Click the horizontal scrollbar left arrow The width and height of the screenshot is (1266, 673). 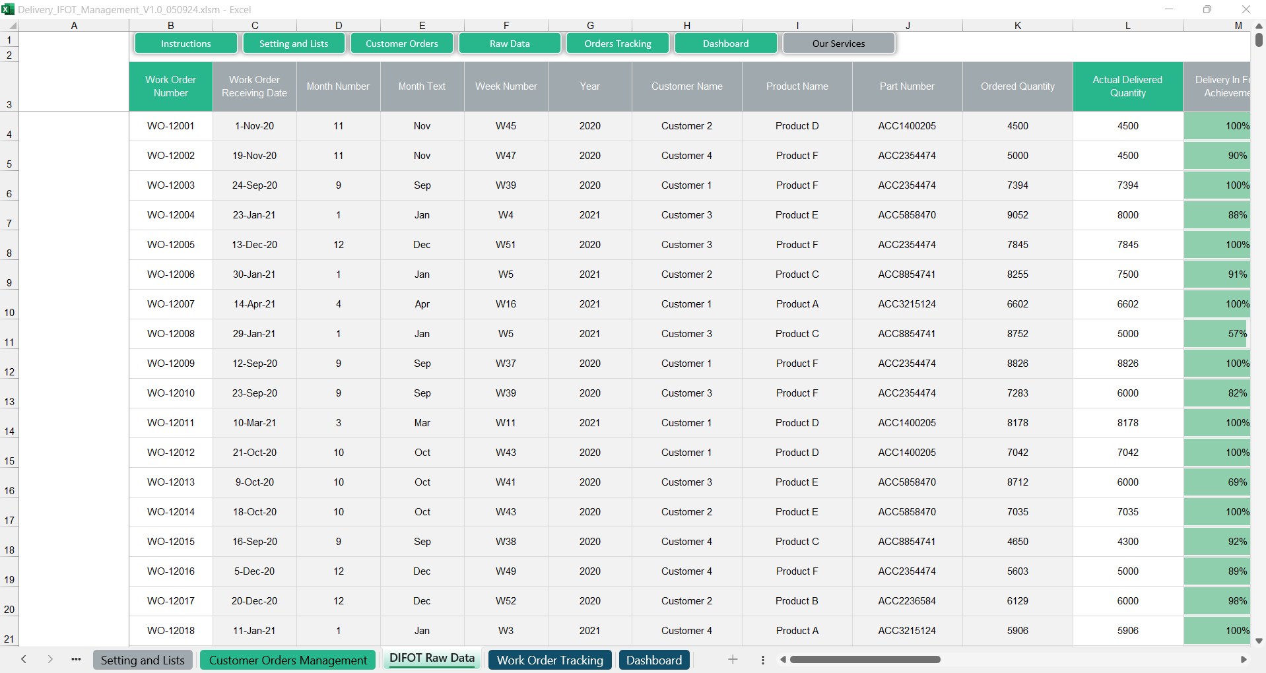783,659
